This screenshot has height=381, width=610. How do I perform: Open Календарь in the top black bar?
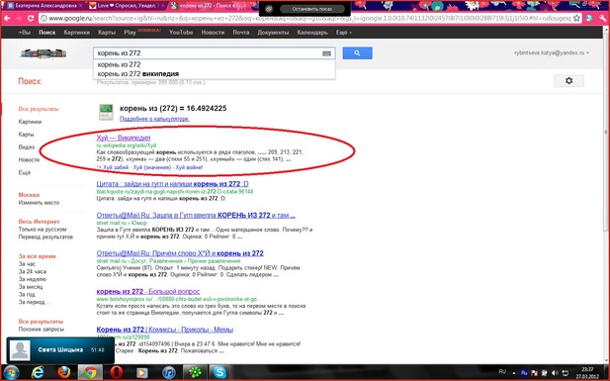(312, 33)
